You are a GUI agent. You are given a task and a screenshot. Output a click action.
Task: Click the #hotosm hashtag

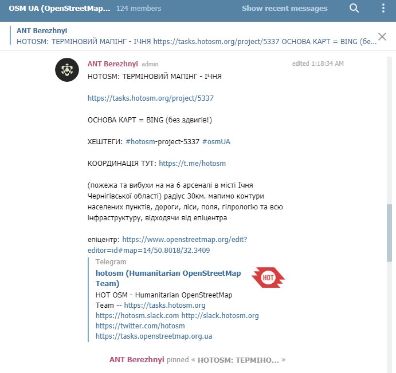tap(140, 142)
